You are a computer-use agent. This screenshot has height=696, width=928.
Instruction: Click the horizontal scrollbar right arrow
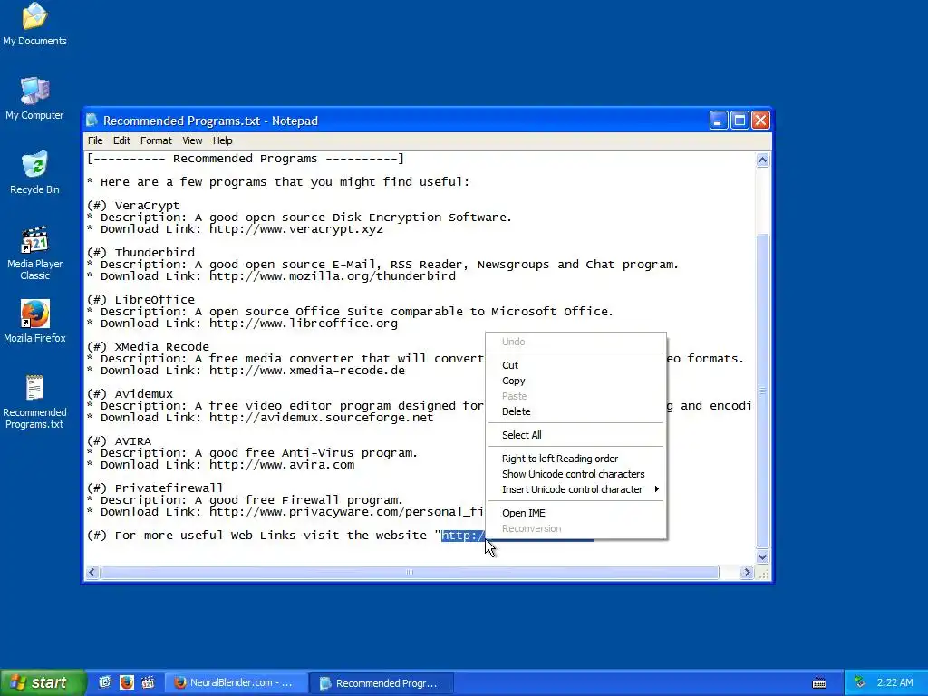[747, 573]
